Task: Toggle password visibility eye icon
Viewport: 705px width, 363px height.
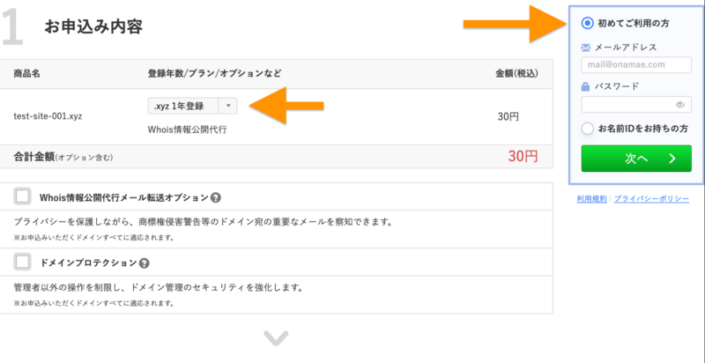Action: [x=679, y=105]
